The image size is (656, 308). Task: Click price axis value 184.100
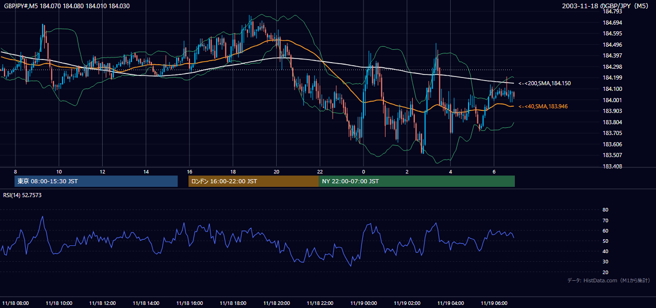pos(612,89)
